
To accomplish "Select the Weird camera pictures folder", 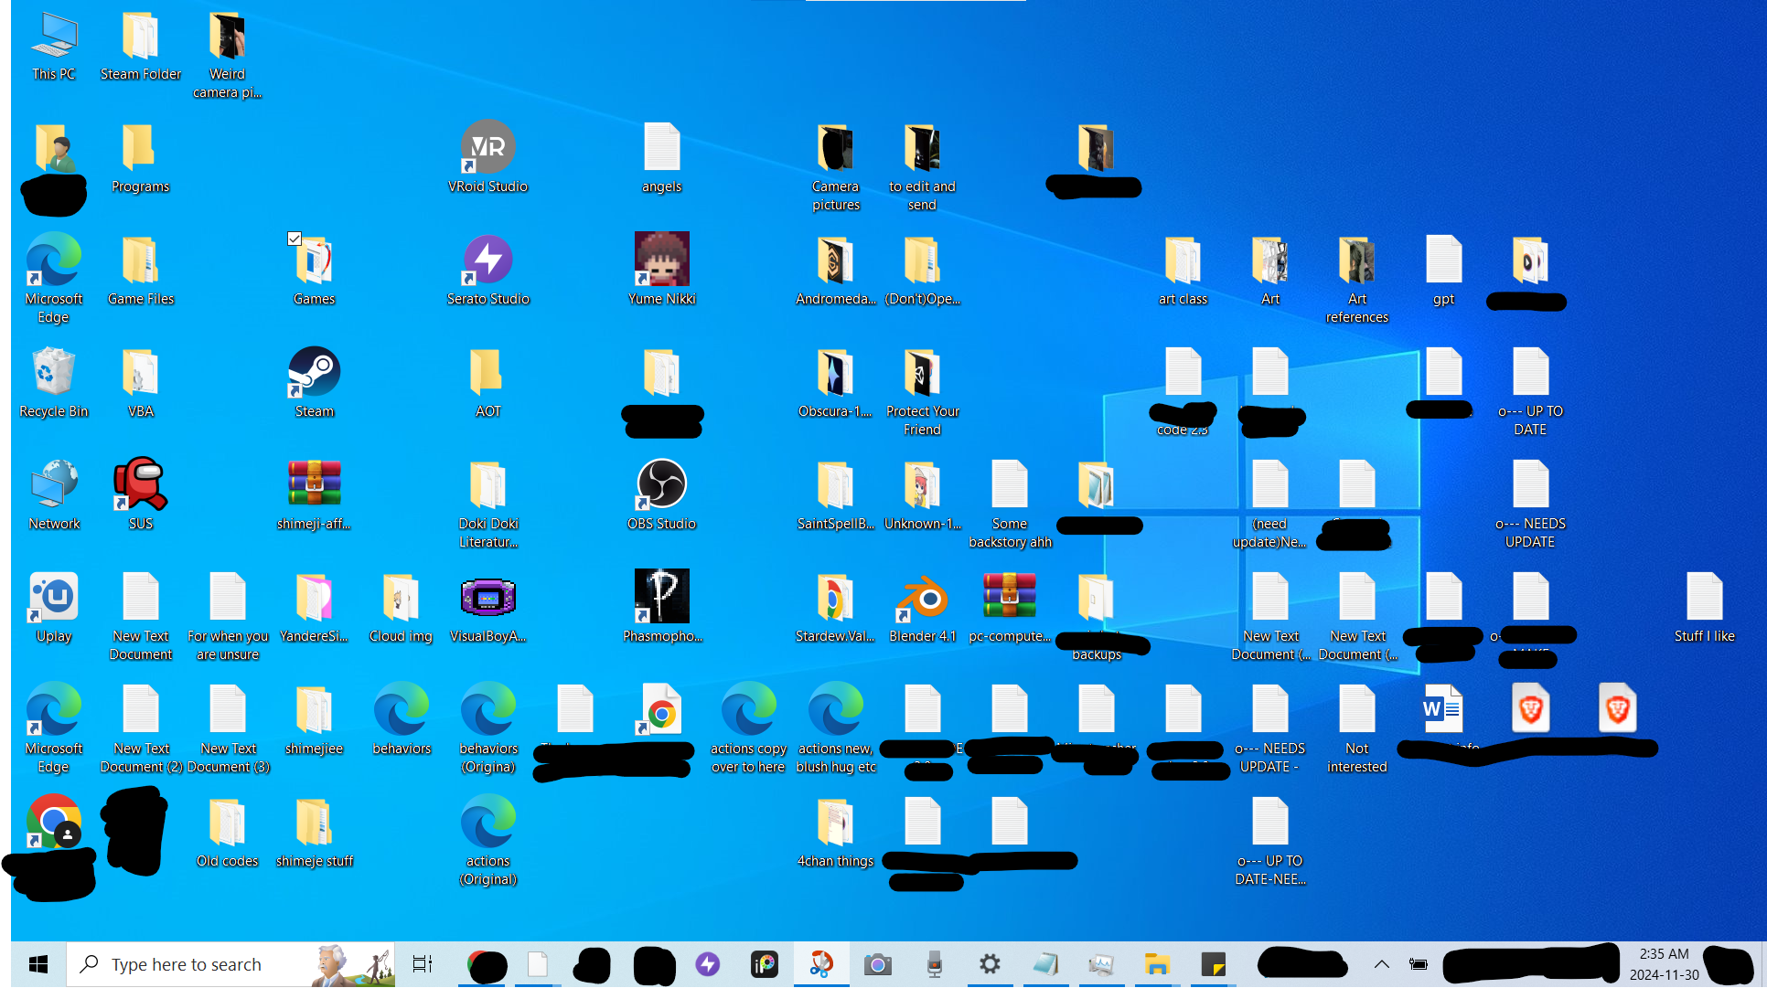I will pyautogui.click(x=227, y=55).
